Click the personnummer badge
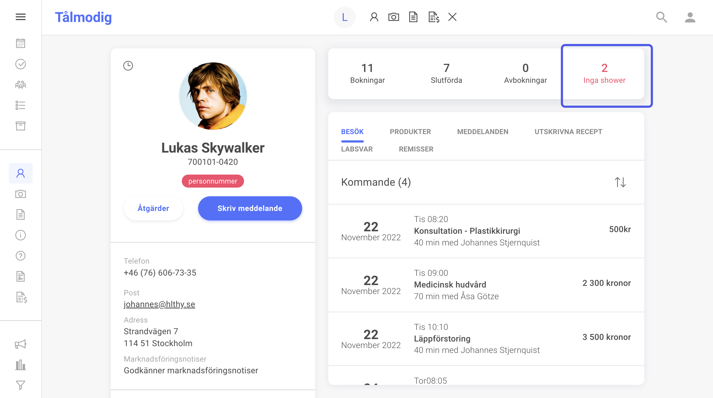 click(x=213, y=181)
